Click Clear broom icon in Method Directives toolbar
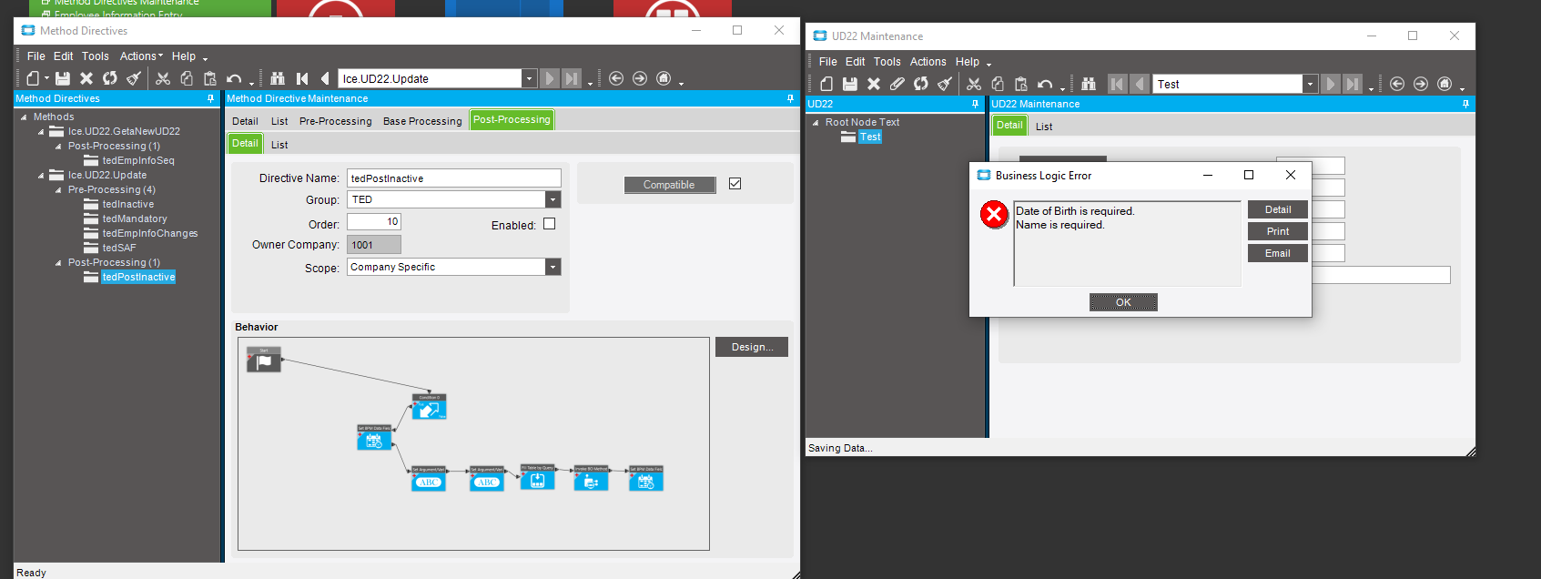 point(134,78)
